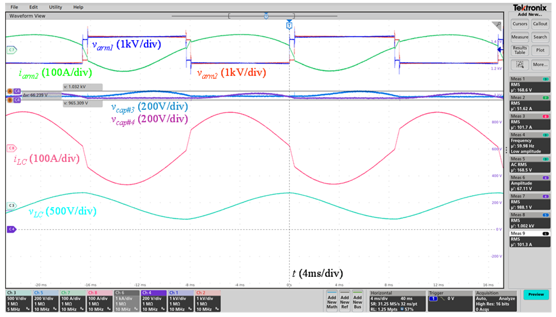Open the File menu

click(x=14, y=7)
